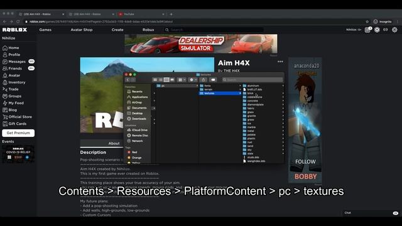Open My Feed in Roblox sidebar
Screen dimensions: 402x226
click(13, 103)
